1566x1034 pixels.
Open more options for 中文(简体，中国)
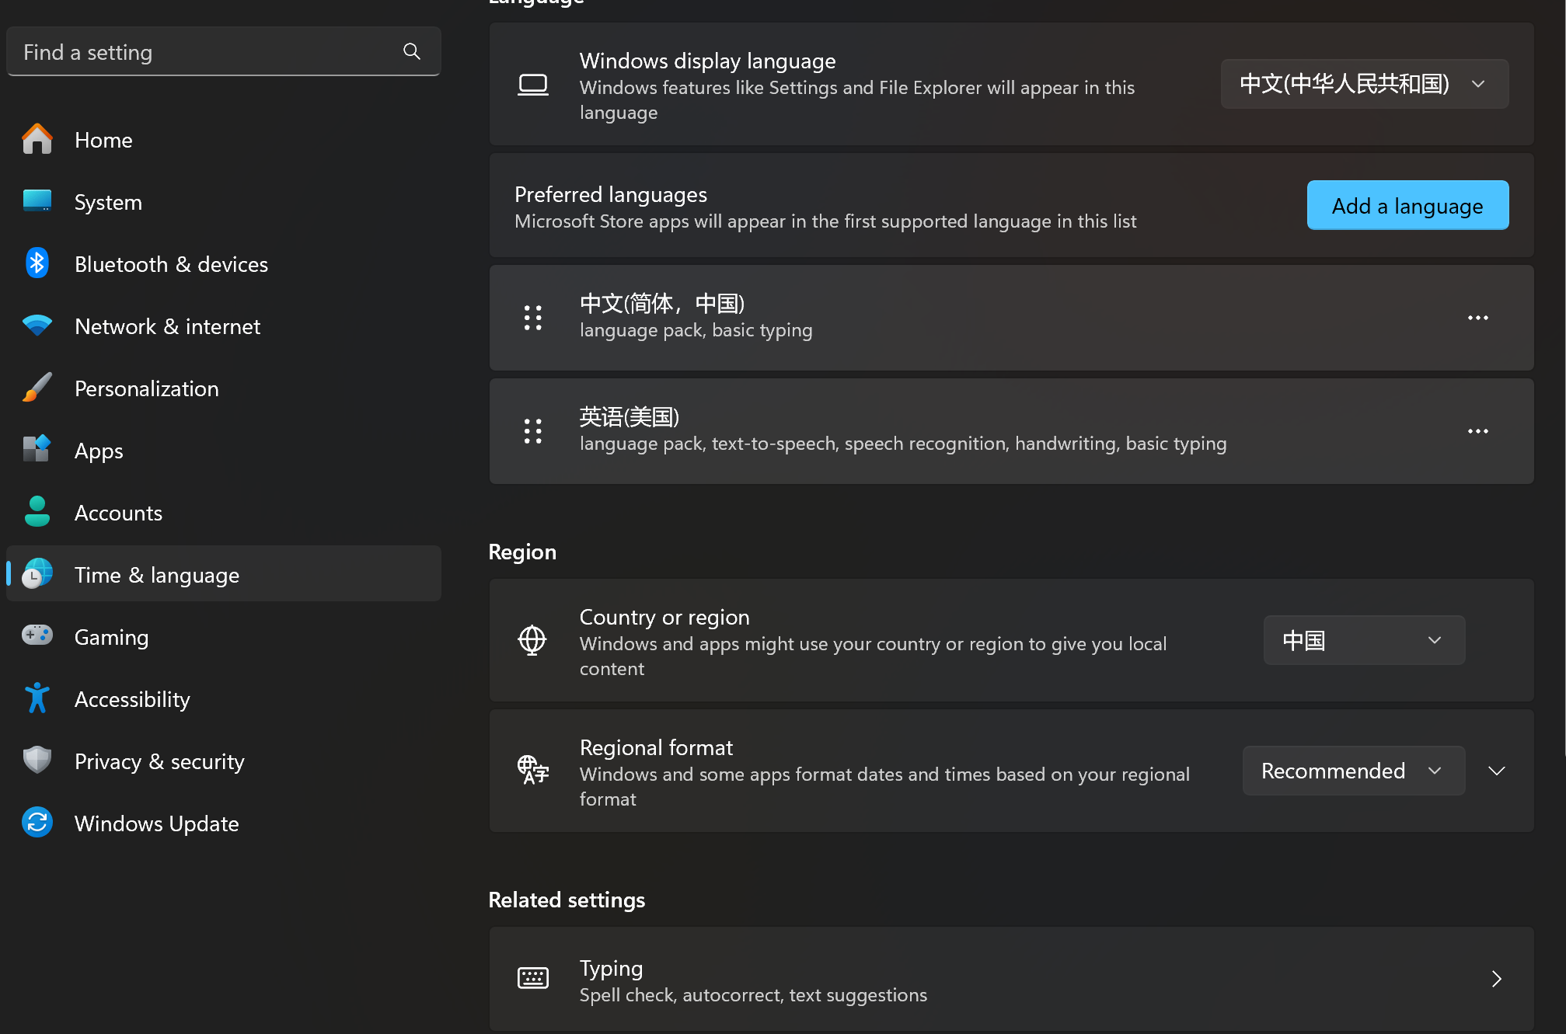click(1477, 318)
